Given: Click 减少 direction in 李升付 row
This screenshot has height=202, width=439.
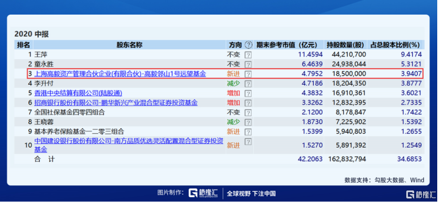Looking at the screenshot, I should [x=234, y=84].
